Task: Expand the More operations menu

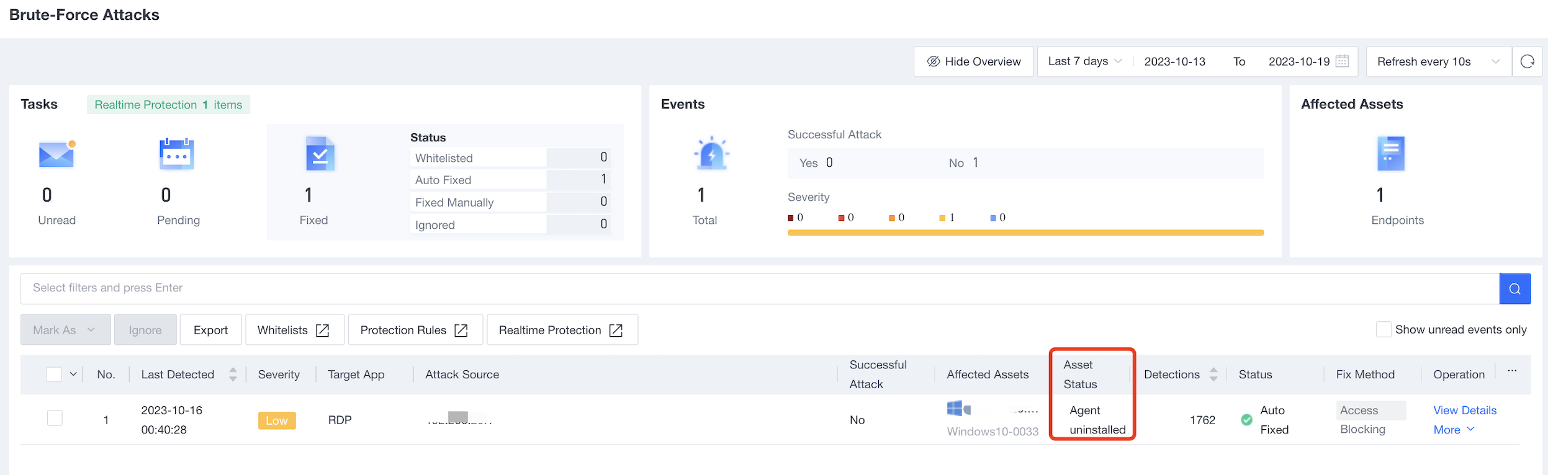Action: click(1453, 430)
